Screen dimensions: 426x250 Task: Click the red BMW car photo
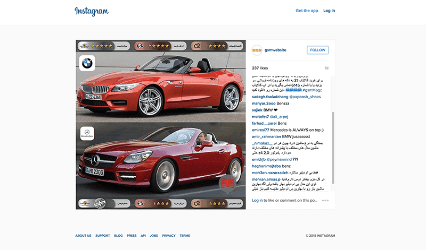coord(160,85)
